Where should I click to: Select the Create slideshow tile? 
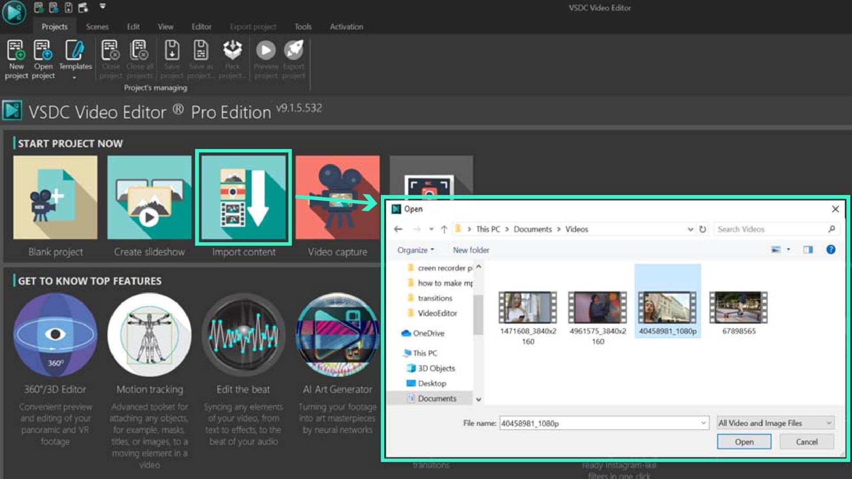[150, 197]
